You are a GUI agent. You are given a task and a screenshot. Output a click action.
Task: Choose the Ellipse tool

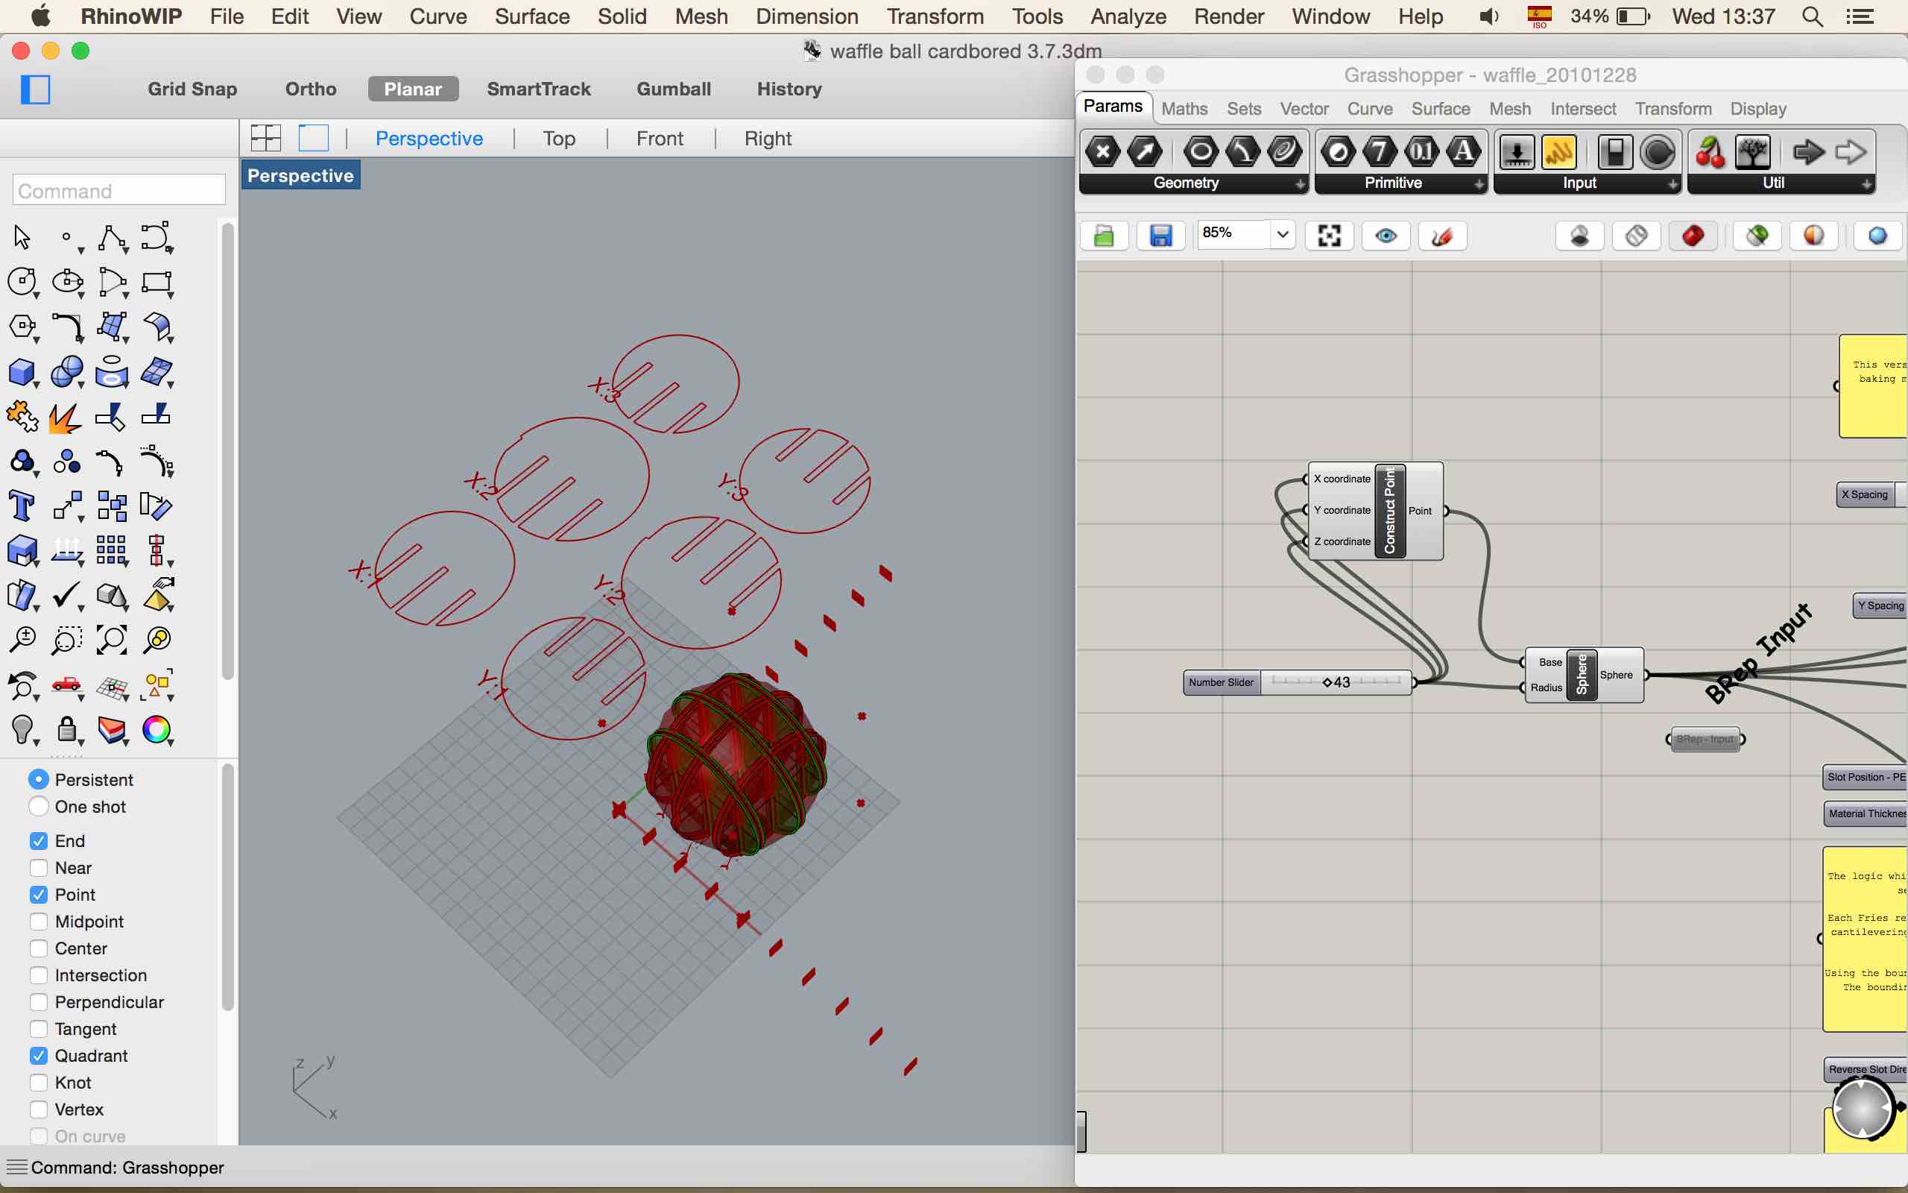tap(66, 282)
